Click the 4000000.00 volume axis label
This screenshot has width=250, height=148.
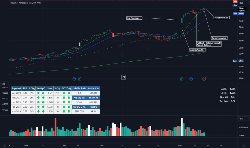coord(244,128)
